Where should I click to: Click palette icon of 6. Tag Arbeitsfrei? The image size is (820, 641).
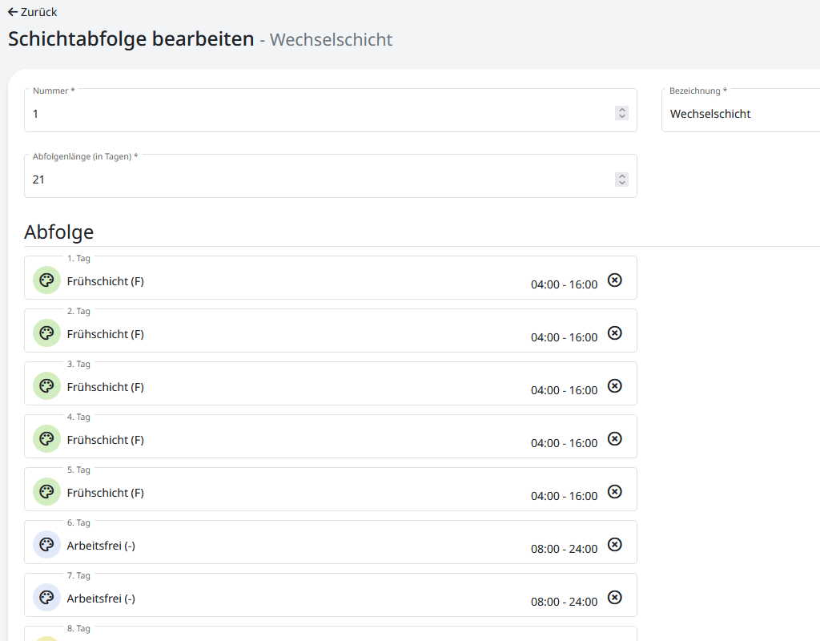point(46,545)
